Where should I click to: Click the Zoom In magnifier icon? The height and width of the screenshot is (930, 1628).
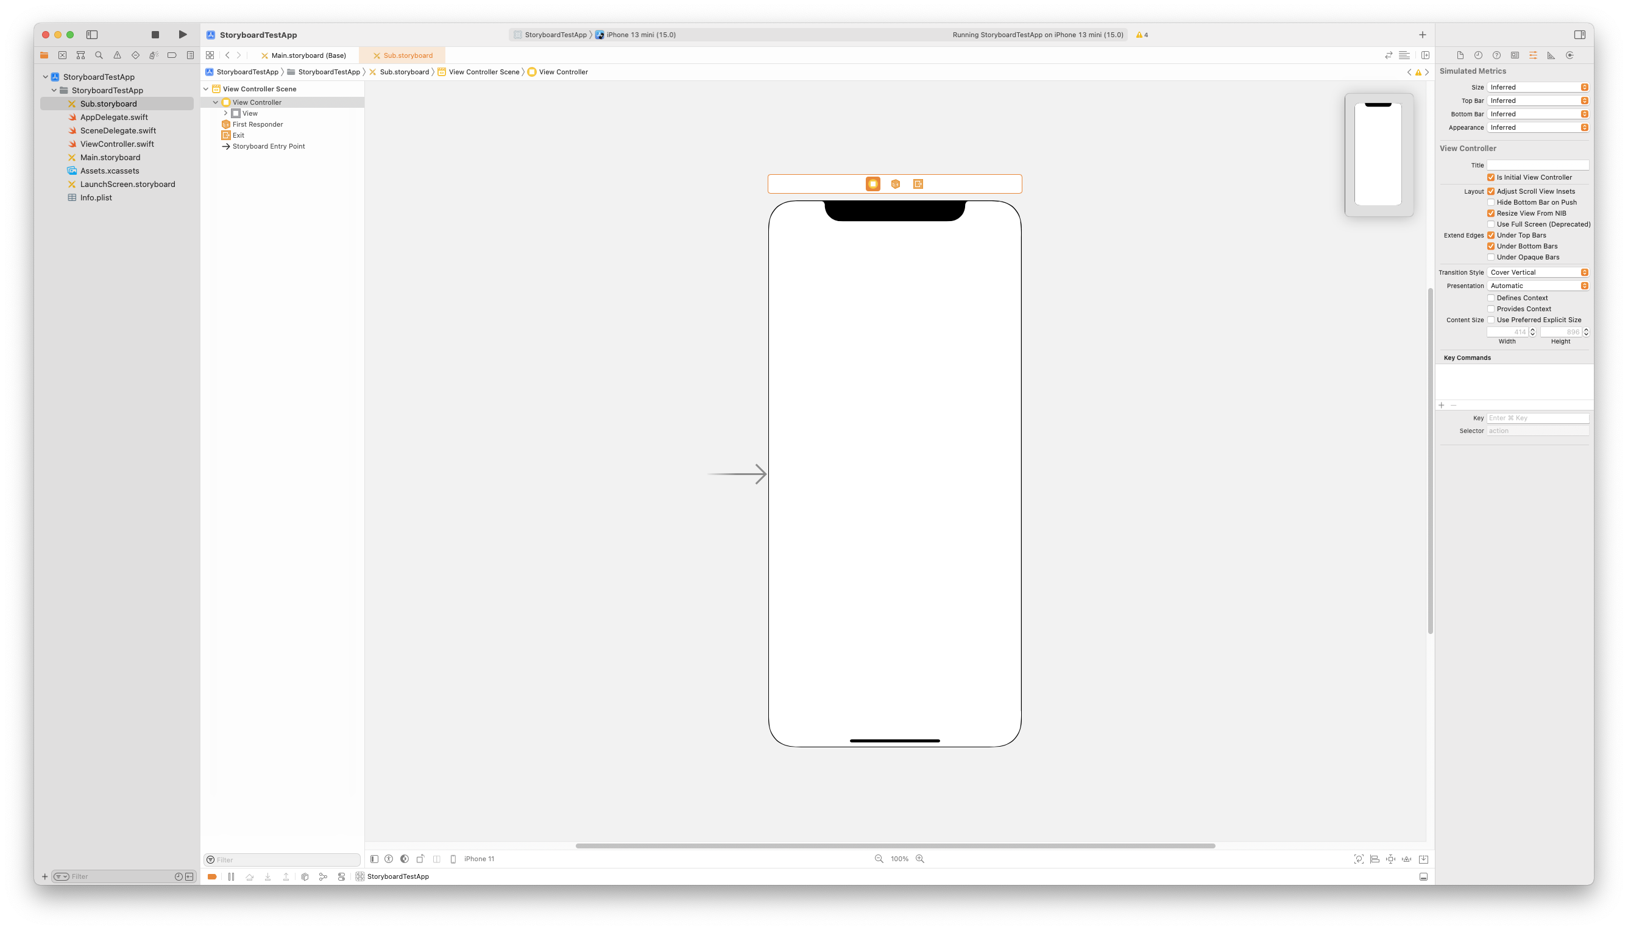[920, 859]
